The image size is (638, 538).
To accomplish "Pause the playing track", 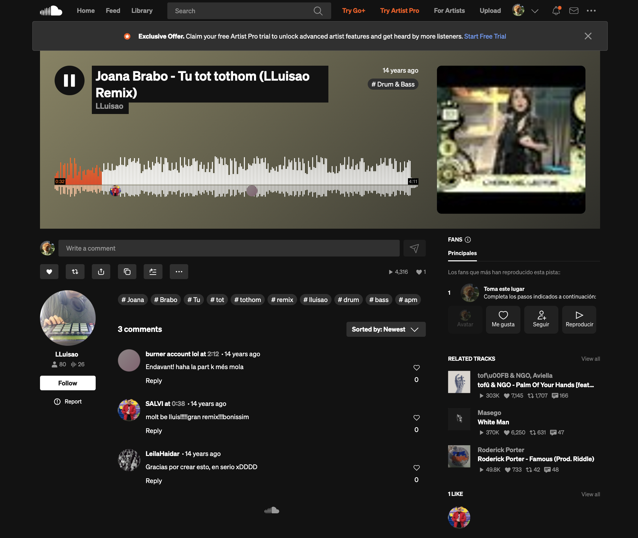I will pos(70,81).
